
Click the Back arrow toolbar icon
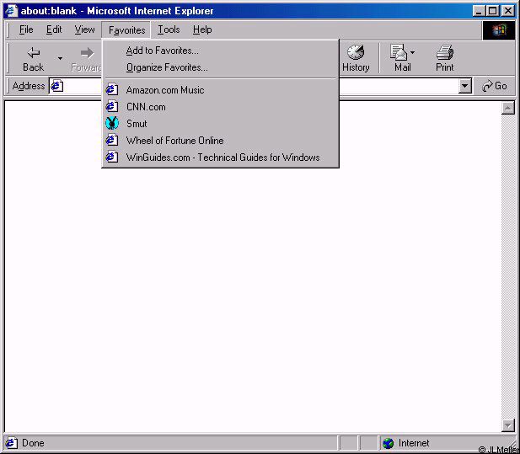coord(34,53)
